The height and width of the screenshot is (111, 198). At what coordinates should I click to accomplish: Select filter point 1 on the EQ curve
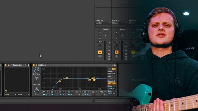(60, 81)
